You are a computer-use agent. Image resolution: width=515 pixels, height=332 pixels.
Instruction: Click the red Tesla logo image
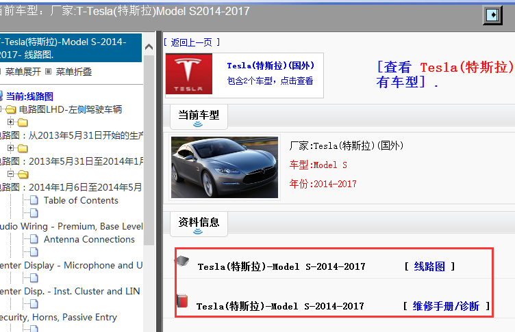(189, 74)
